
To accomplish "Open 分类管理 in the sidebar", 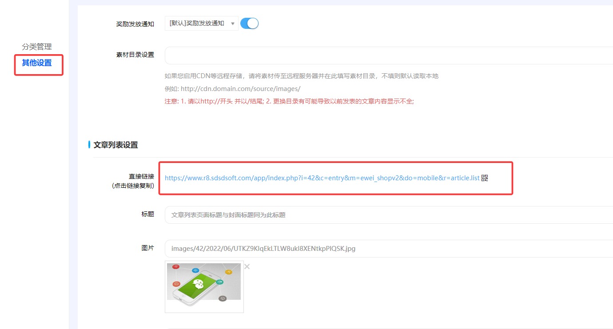I will coord(37,47).
